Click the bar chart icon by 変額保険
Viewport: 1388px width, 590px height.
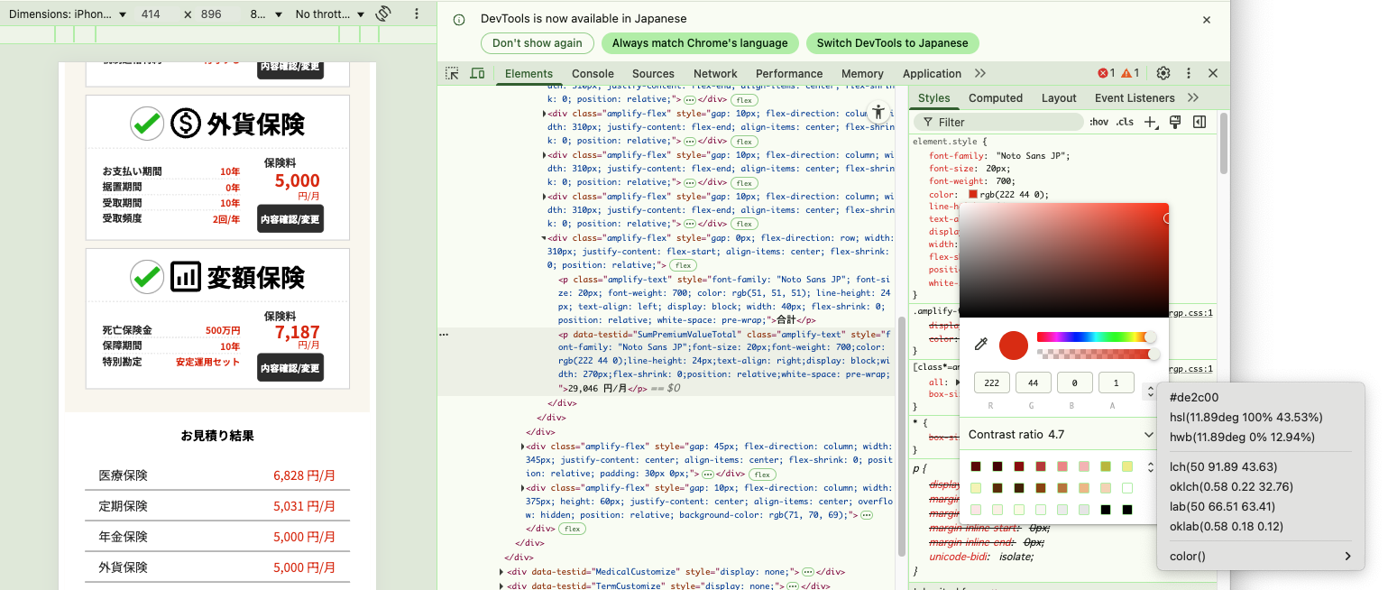click(186, 277)
